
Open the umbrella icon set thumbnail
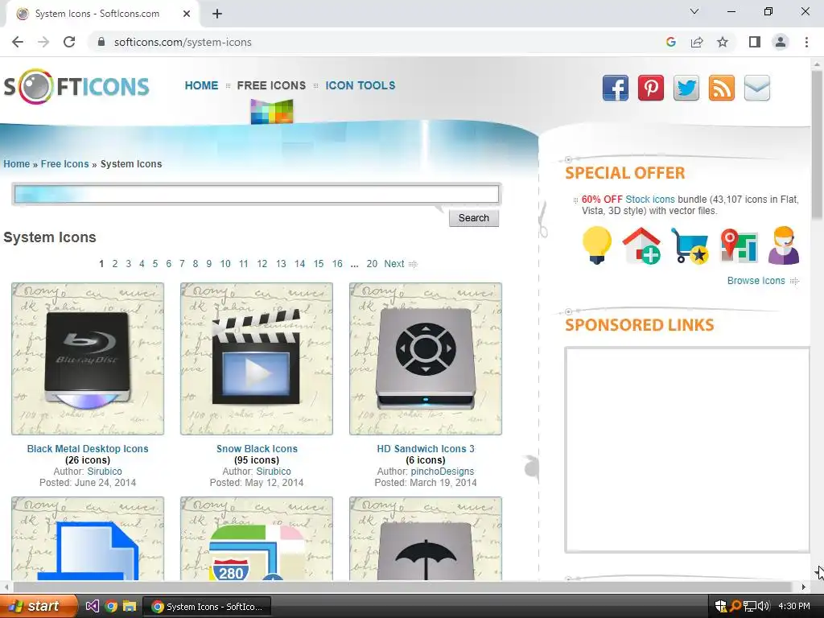[x=426, y=538]
